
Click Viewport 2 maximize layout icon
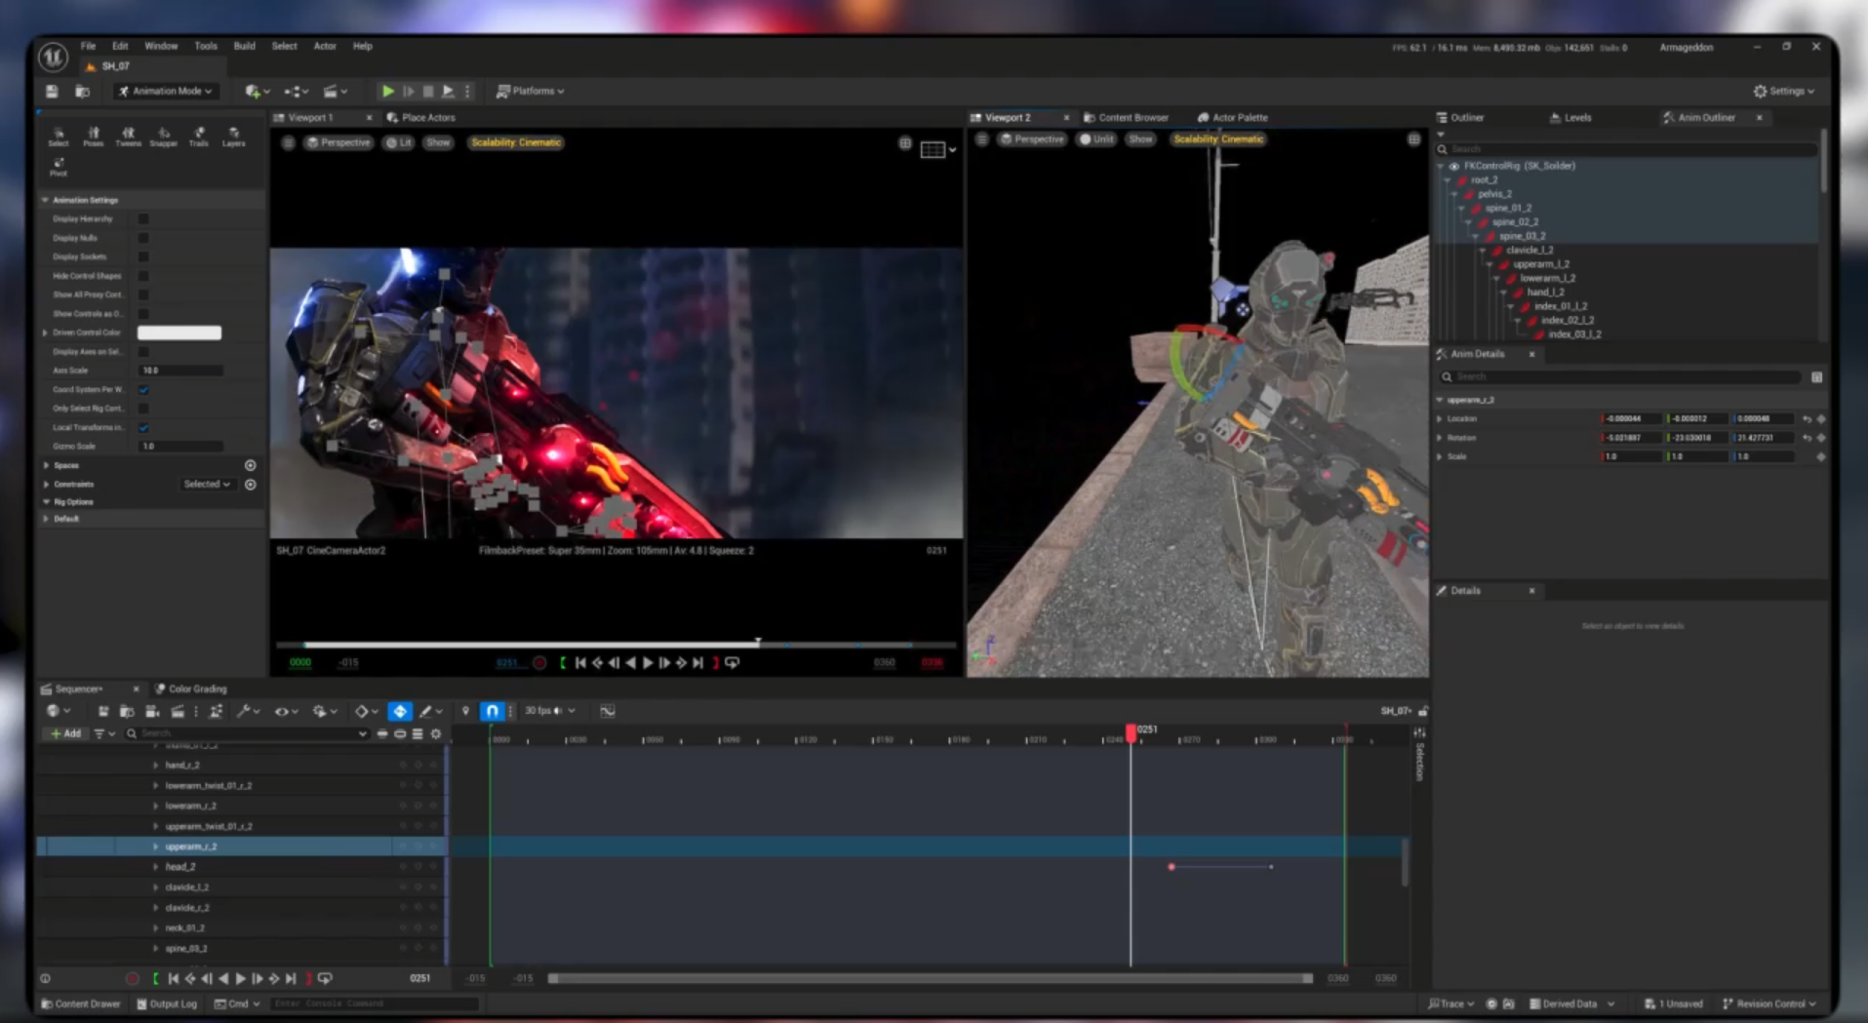pos(1413,139)
